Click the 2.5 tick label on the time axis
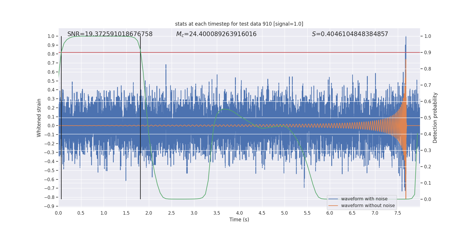 pyautogui.click(x=171, y=213)
